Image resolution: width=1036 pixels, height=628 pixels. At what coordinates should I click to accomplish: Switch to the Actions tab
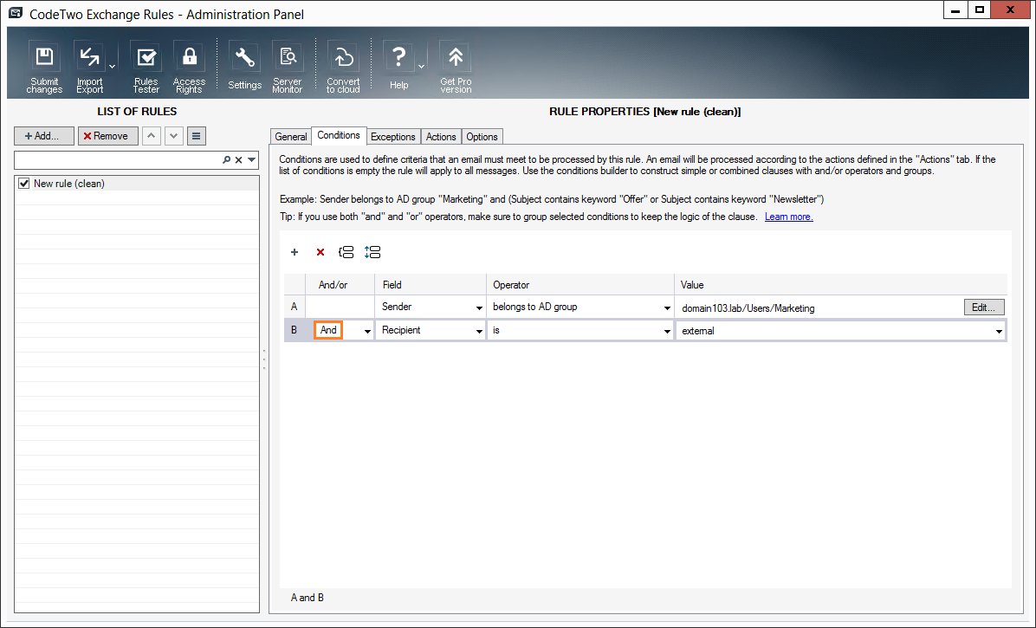[441, 137]
